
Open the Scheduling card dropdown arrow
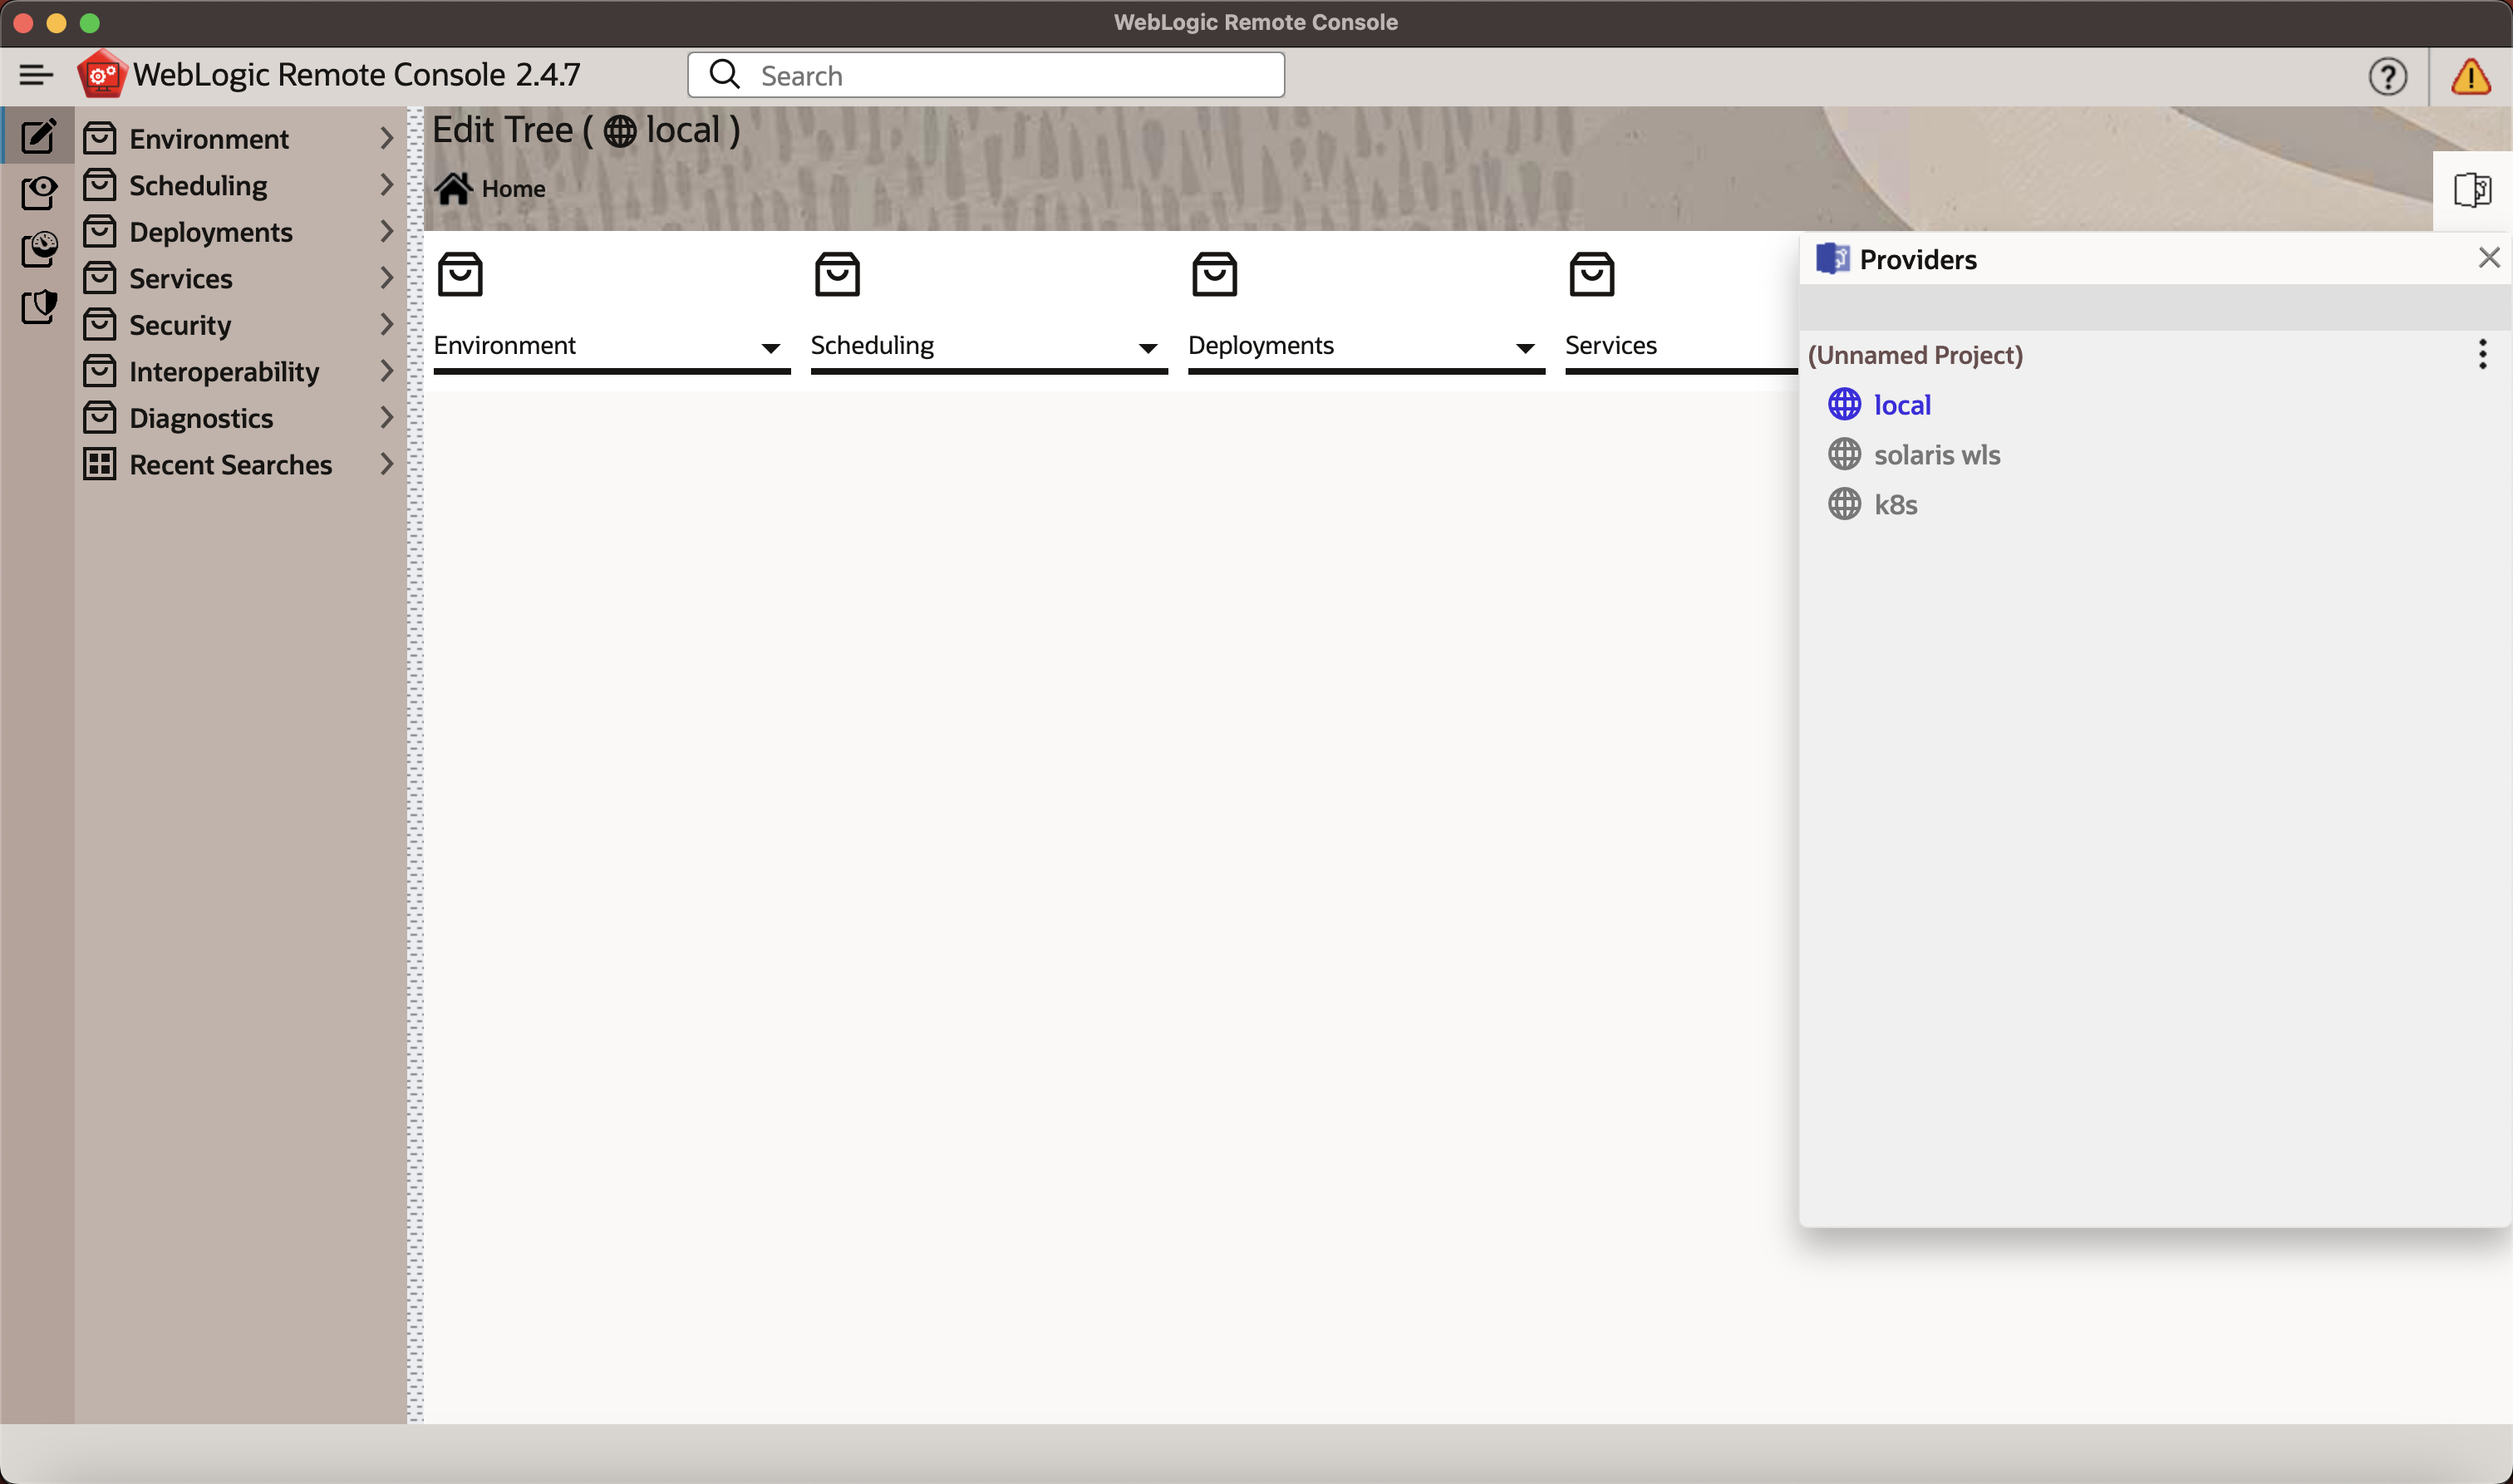(1147, 348)
